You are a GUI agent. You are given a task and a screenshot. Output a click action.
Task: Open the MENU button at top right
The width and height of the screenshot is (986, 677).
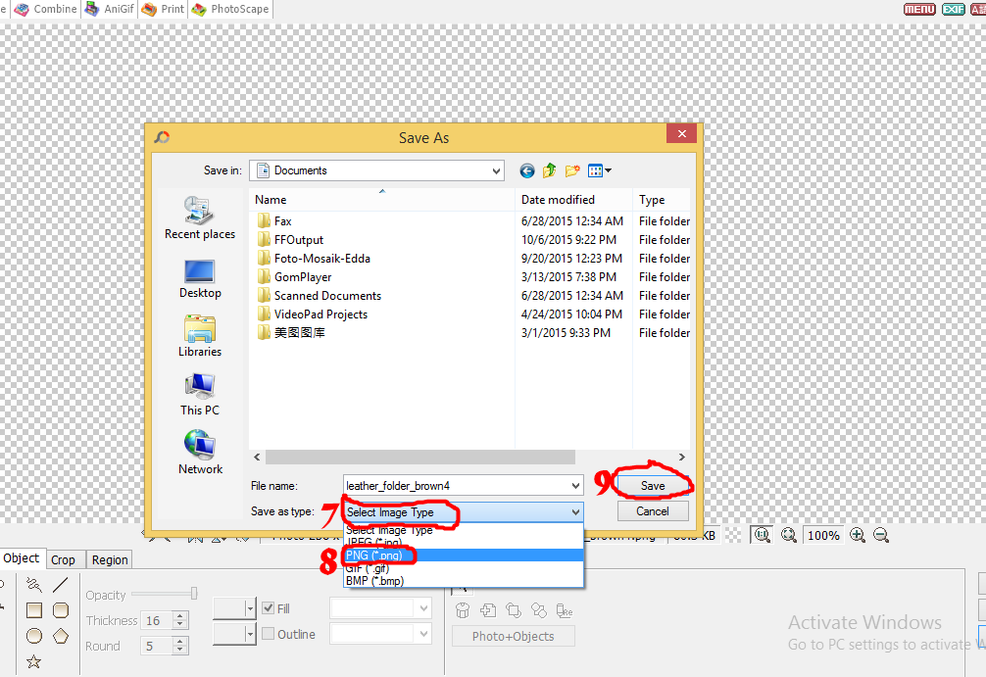point(919,8)
